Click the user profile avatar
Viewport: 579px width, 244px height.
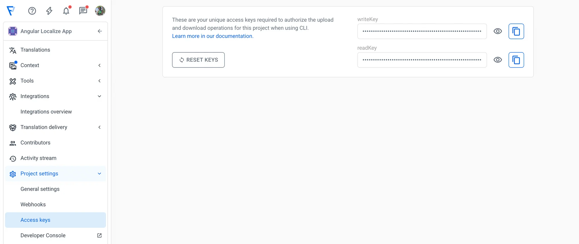click(x=100, y=11)
